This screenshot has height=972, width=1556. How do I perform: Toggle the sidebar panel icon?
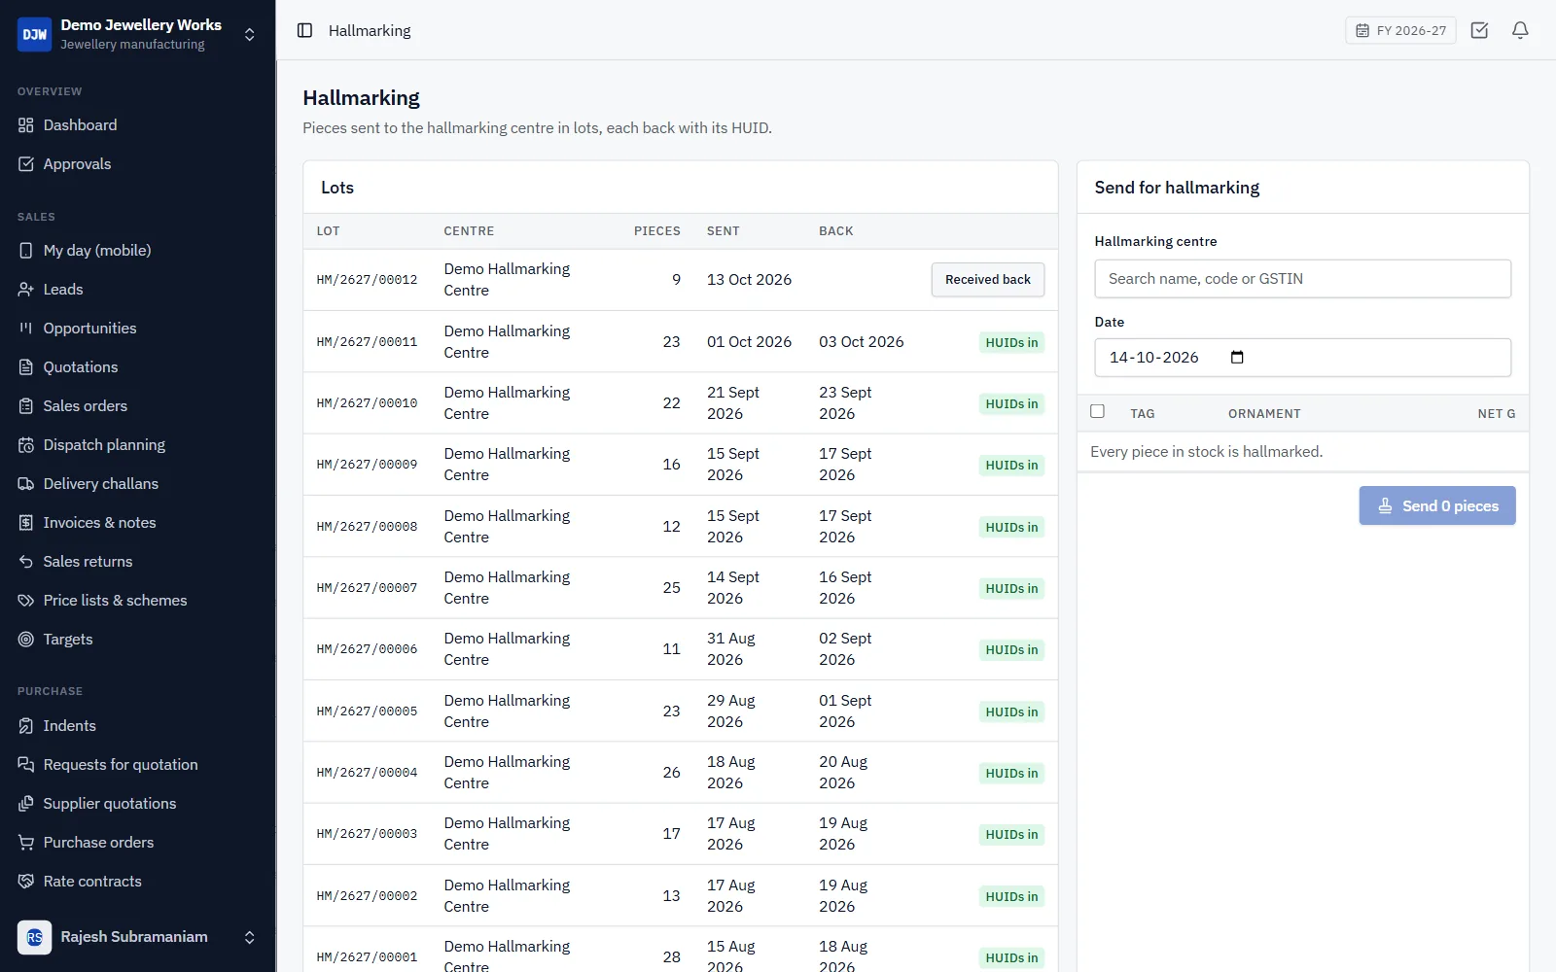pos(304,30)
